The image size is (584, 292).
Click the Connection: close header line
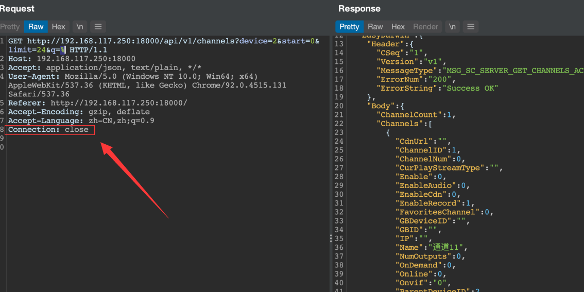pyautogui.click(x=51, y=130)
